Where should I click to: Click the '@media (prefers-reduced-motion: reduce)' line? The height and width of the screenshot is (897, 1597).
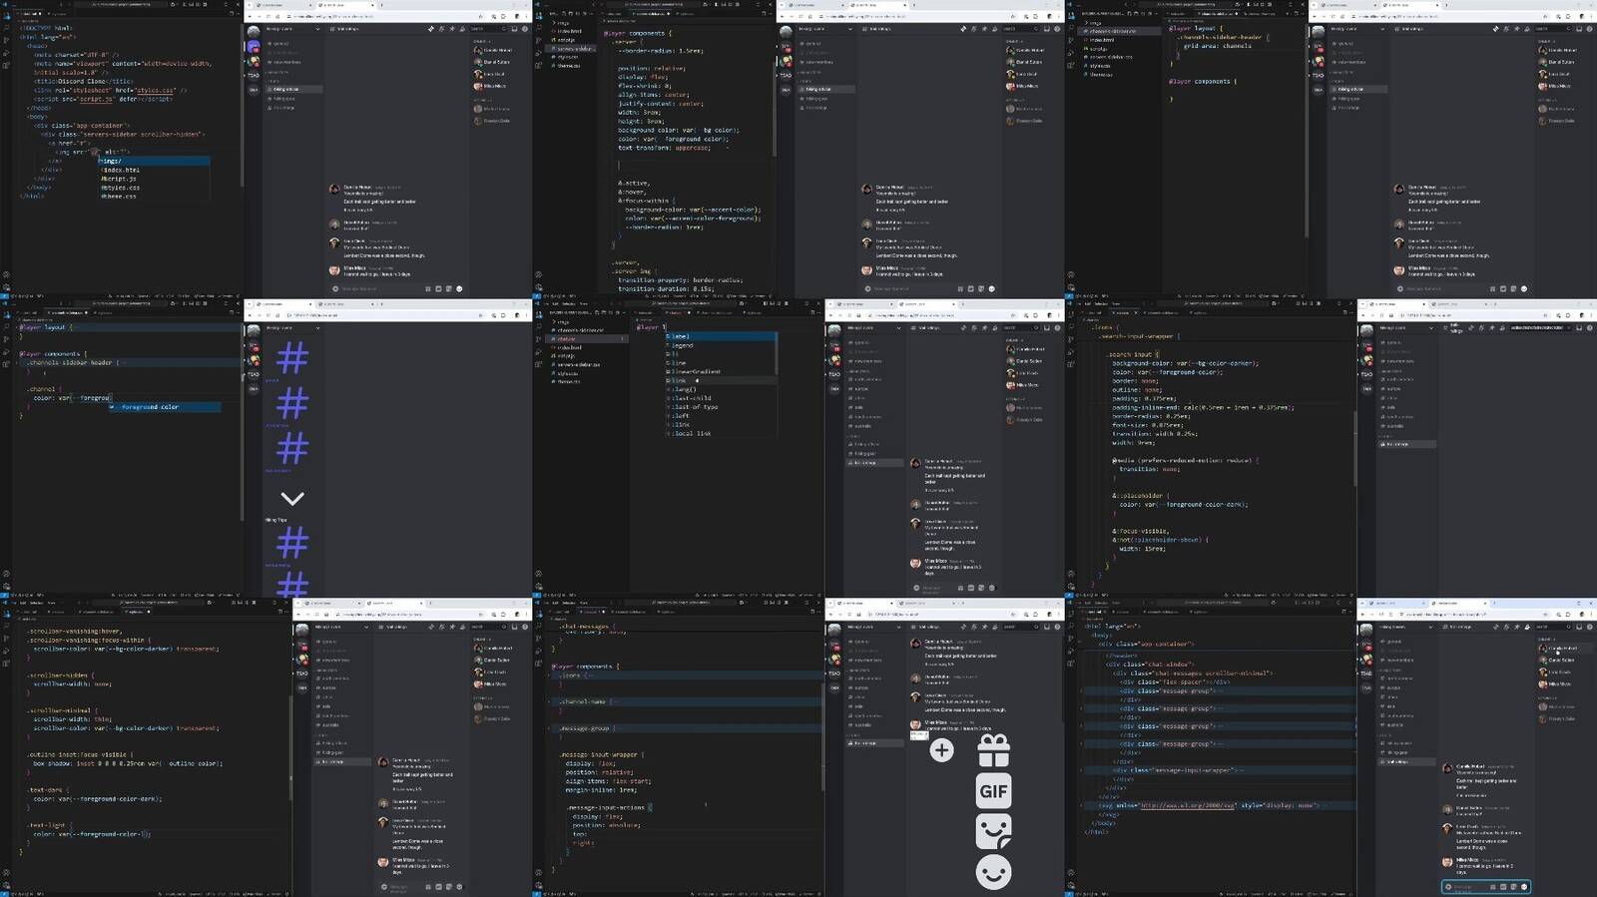(x=1186, y=460)
